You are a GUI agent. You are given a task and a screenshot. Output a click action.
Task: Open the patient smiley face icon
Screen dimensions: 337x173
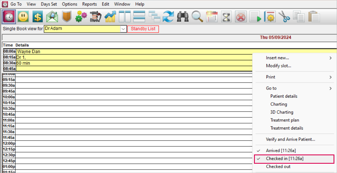[x=23, y=17]
